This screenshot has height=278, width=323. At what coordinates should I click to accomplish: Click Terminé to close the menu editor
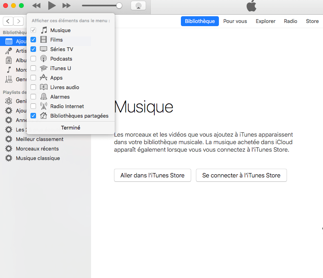70,128
